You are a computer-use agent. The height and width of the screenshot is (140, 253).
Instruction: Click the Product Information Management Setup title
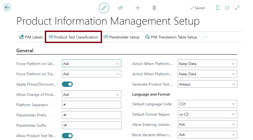point(108,21)
